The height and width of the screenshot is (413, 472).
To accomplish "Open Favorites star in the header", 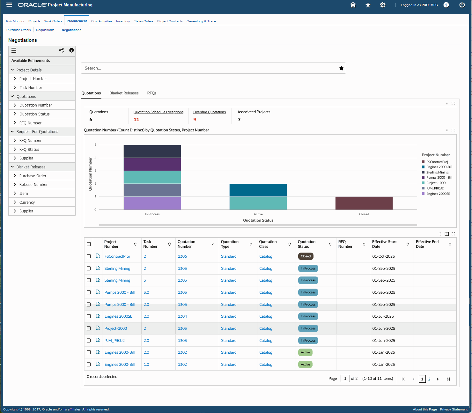I will (368, 5).
